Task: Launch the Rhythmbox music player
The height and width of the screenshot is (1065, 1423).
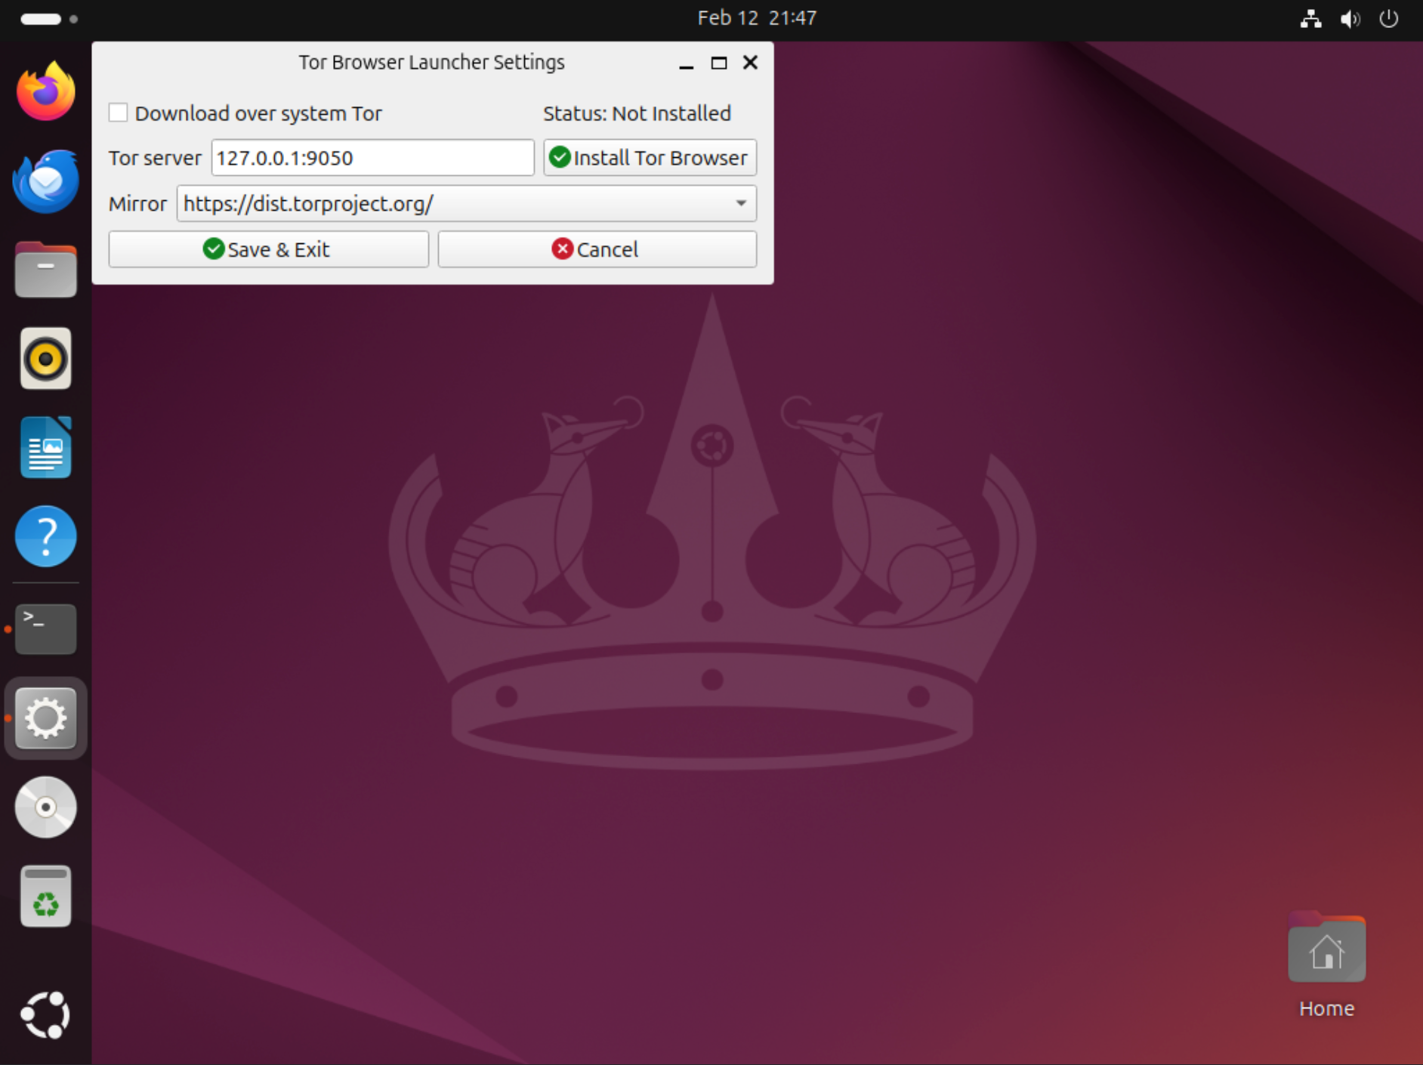Action: click(x=45, y=358)
